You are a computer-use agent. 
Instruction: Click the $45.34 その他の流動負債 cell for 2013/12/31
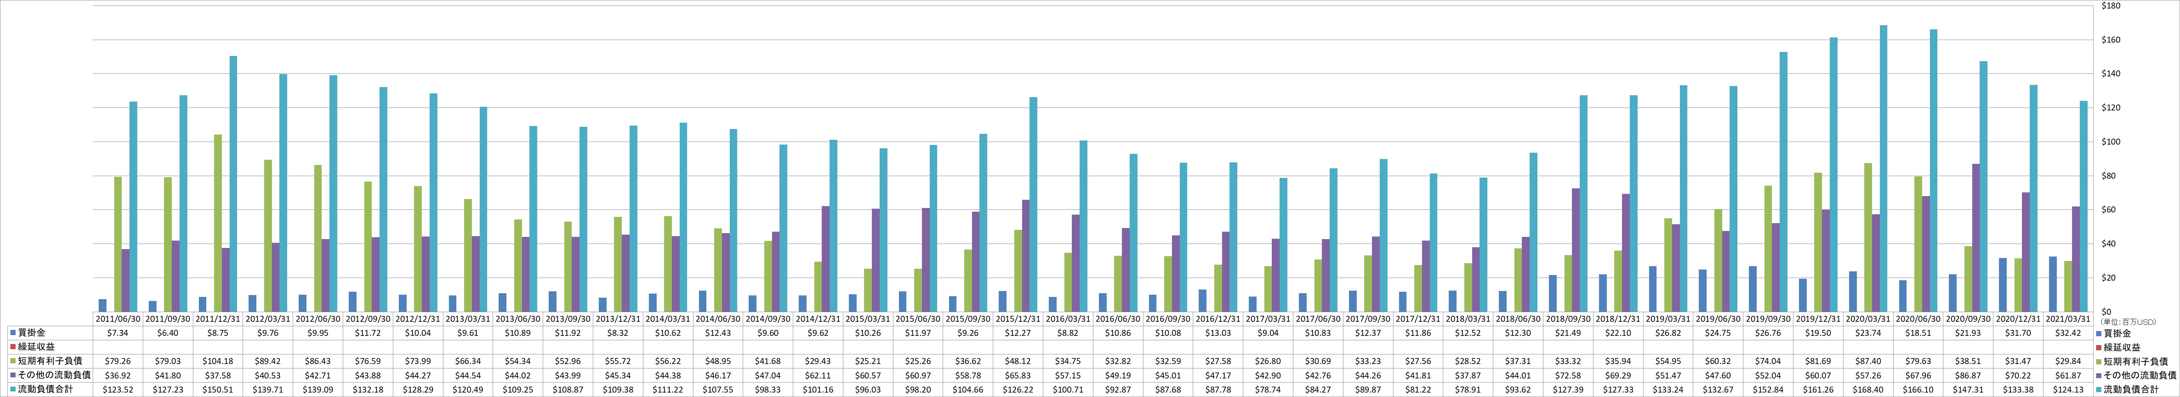click(x=617, y=375)
